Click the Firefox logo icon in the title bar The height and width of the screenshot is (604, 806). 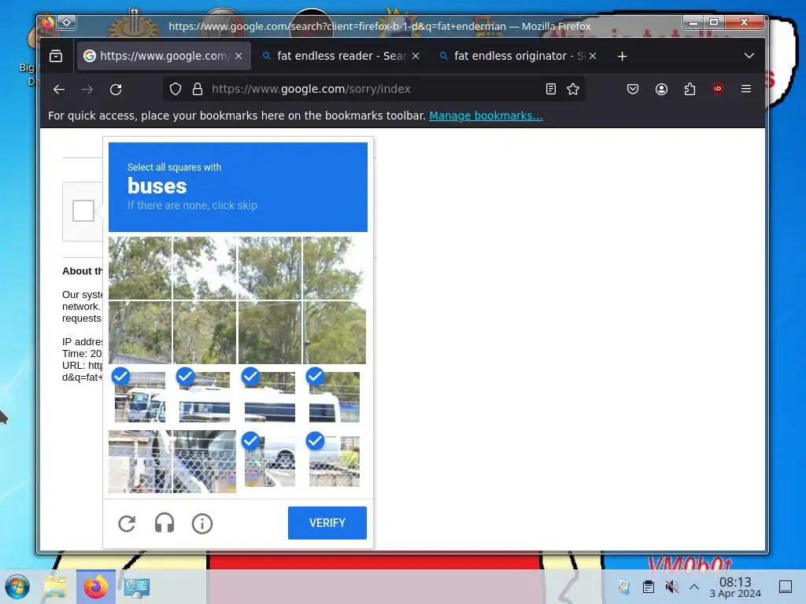(x=47, y=23)
